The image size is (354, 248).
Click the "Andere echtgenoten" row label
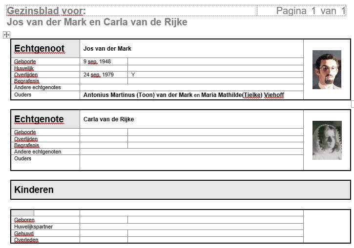click(38, 152)
